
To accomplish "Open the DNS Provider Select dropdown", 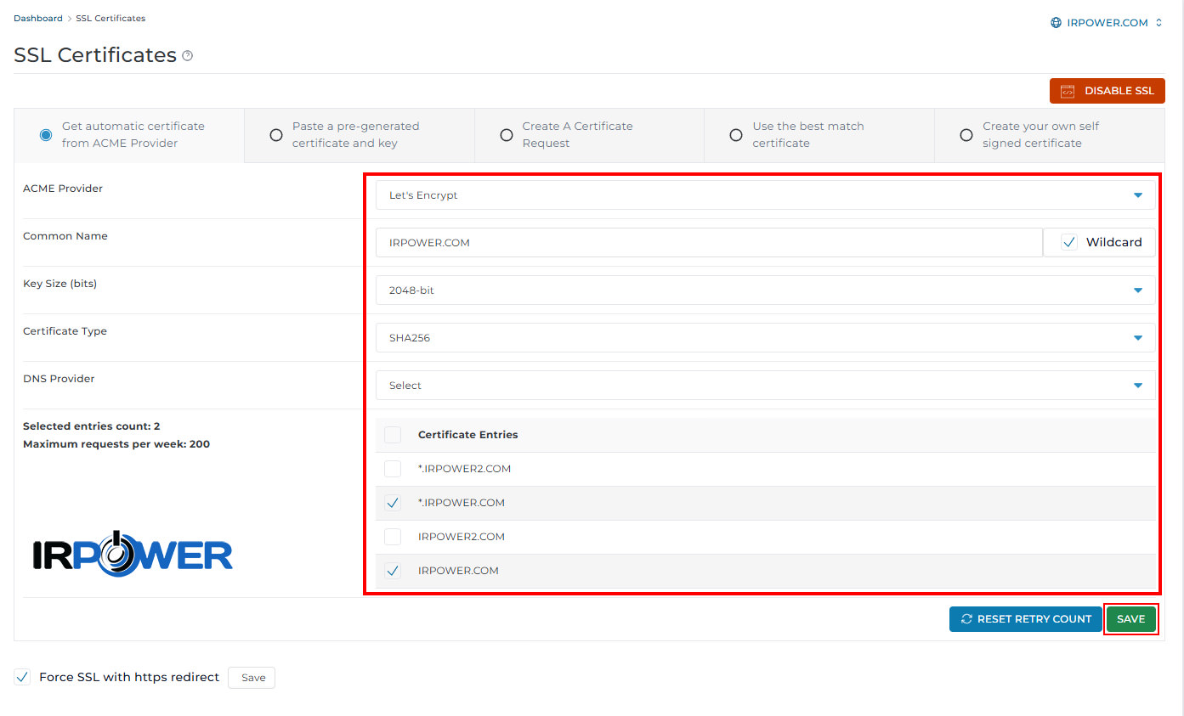I will 766,386.
